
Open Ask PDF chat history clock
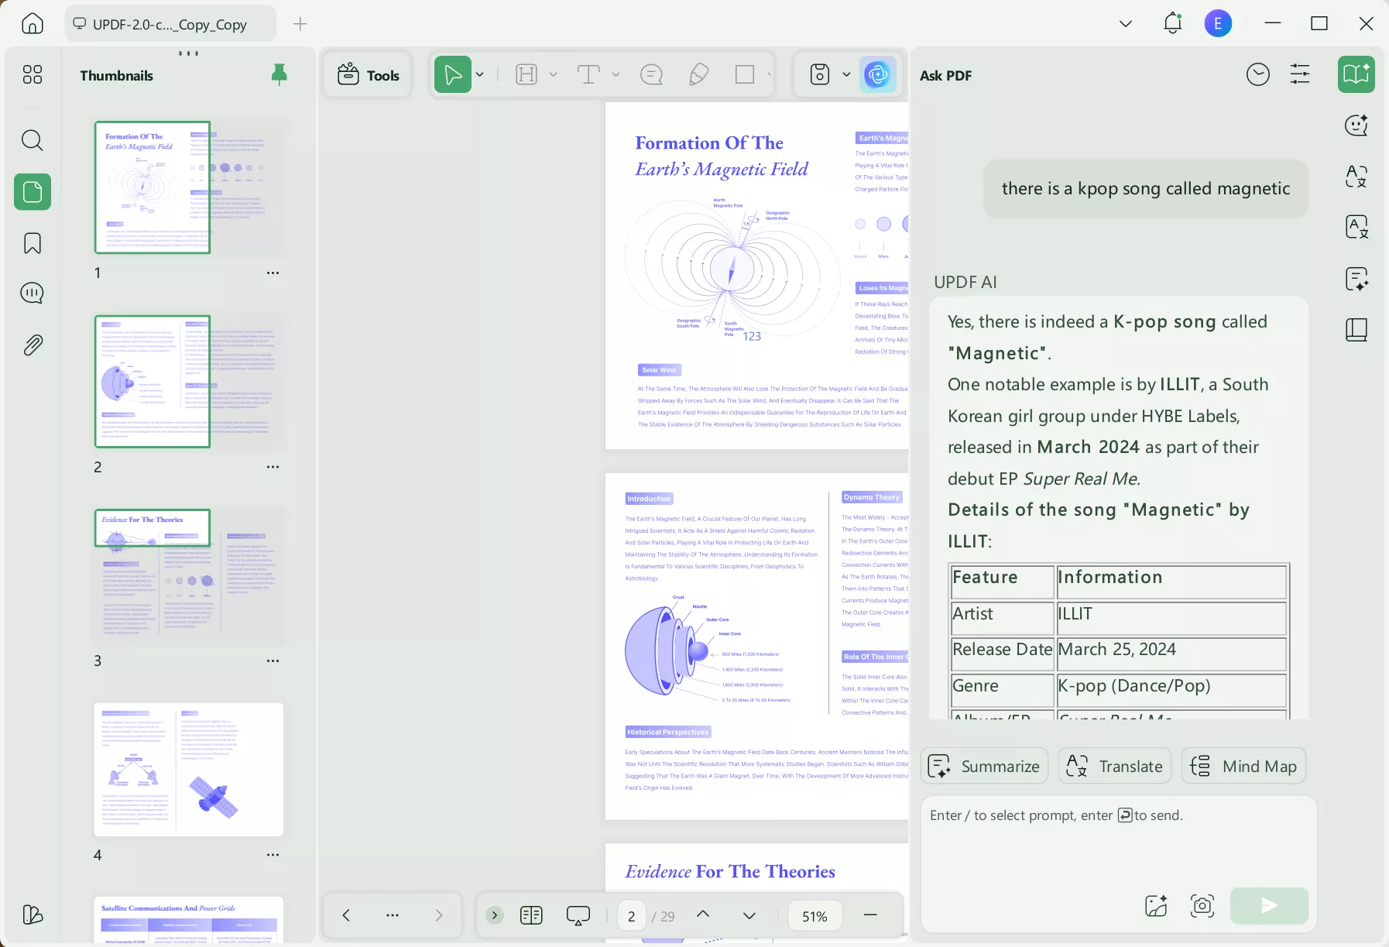(1258, 74)
